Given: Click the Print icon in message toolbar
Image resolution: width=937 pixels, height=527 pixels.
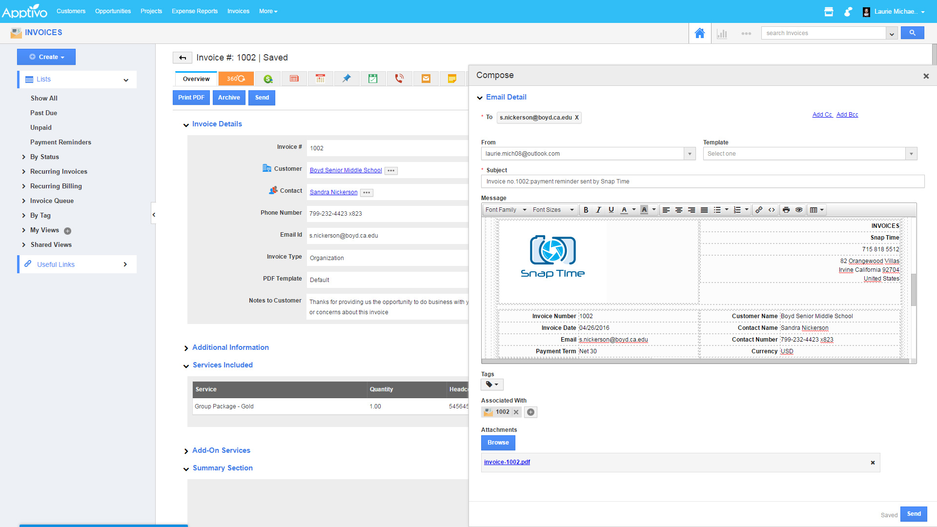Looking at the screenshot, I should tap(786, 210).
